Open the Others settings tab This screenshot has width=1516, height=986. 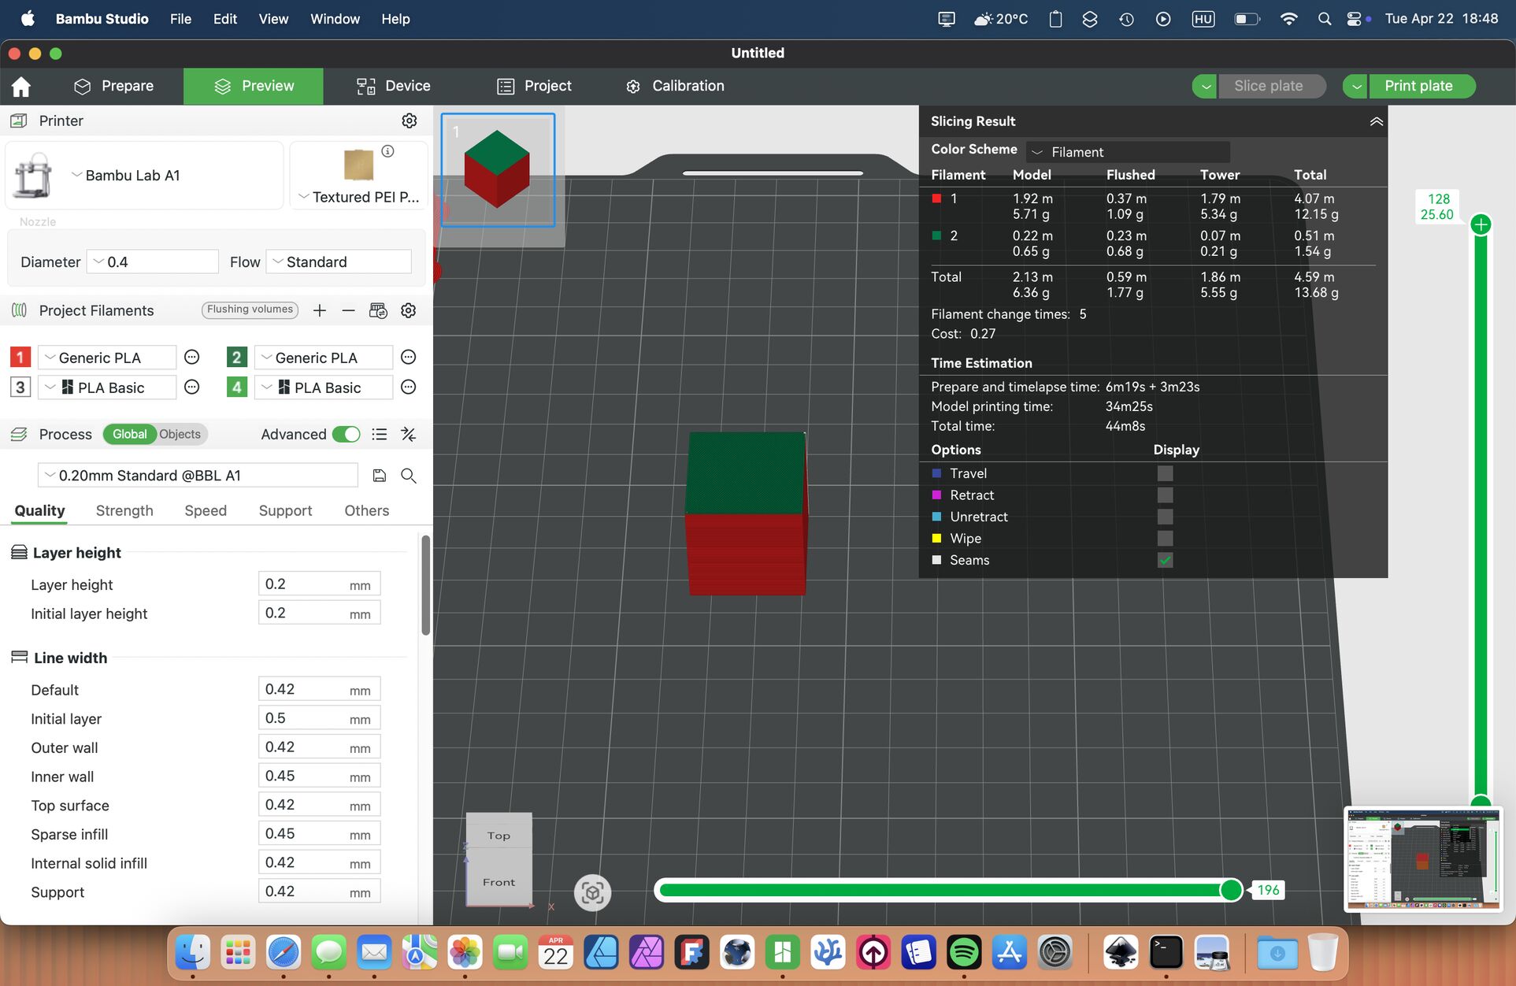[366, 510]
